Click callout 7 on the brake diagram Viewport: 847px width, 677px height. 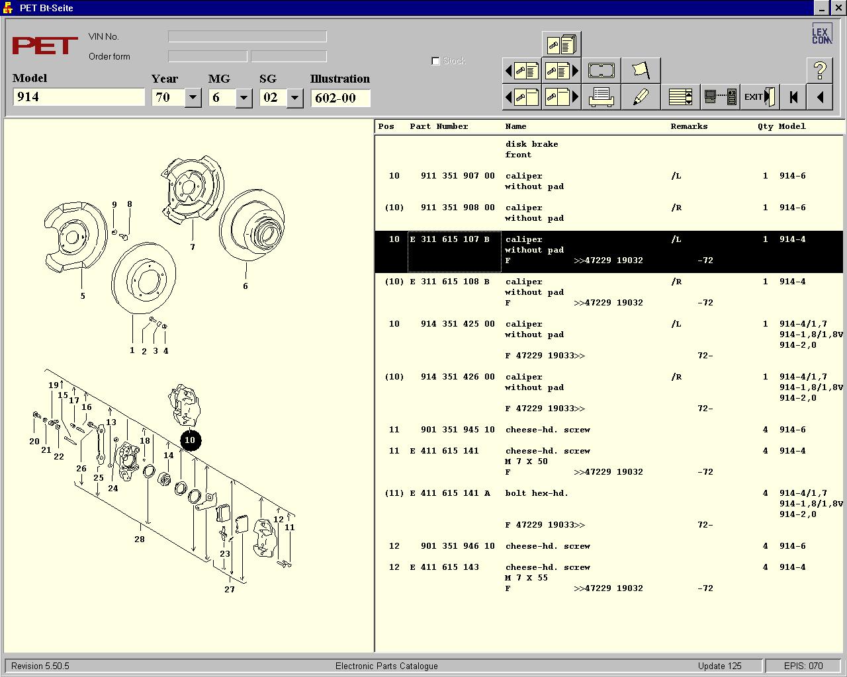[x=193, y=247]
